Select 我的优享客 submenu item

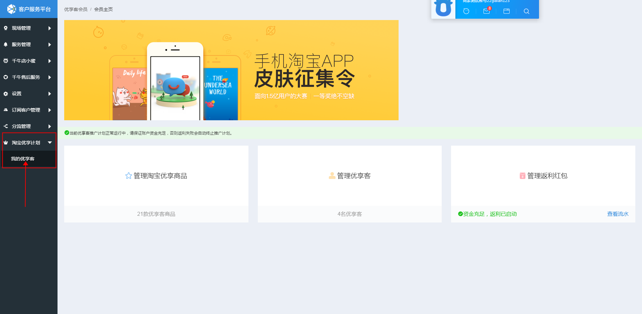pyautogui.click(x=23, y=159)
